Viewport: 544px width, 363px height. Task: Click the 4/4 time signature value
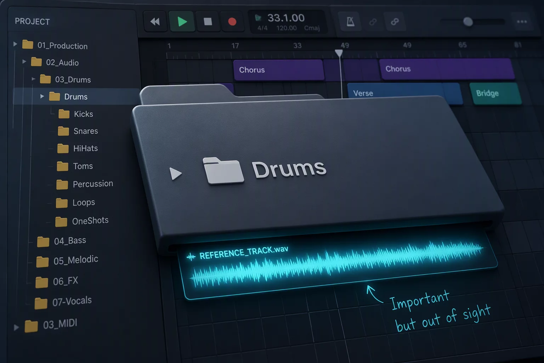[262, 28]
